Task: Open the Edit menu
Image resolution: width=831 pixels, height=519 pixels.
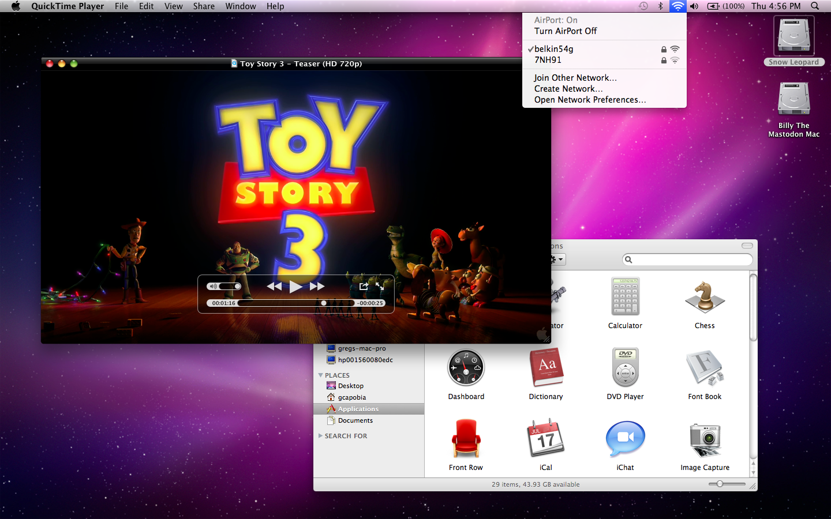Action: 147,6
